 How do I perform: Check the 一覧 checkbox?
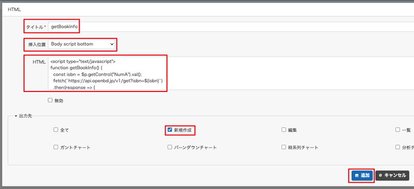pos(397,130)
